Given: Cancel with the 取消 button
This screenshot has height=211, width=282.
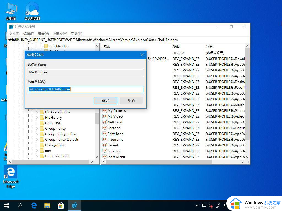Looking at the screenshot, I should pos(131,101).
